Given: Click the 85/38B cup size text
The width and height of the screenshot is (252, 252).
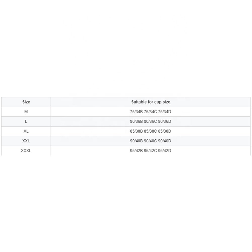Looking at the screenshot, I should 136,131.
